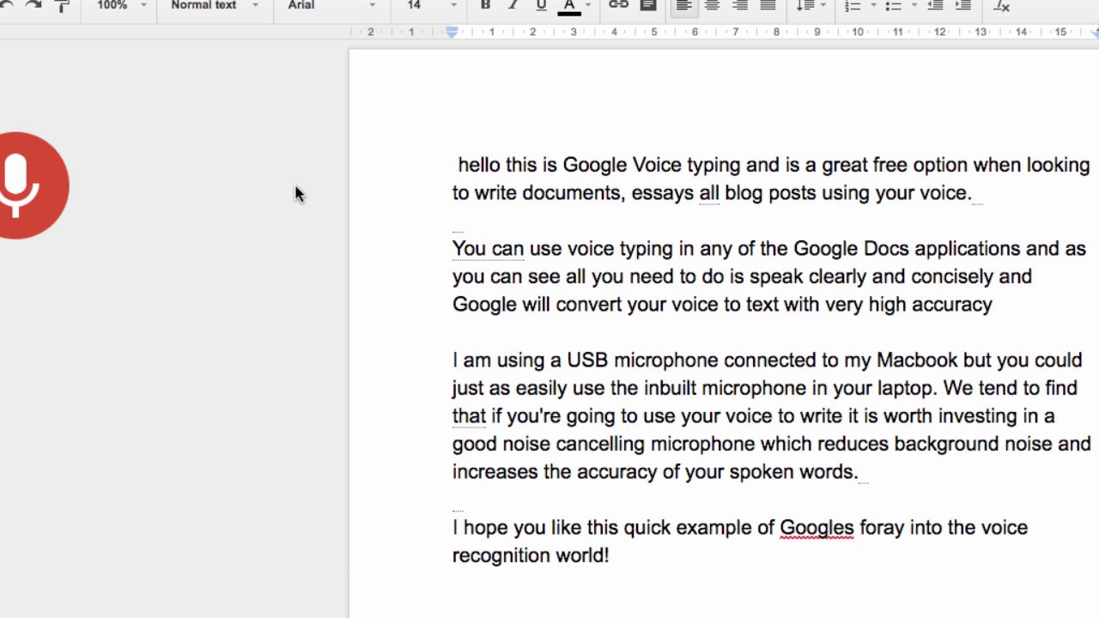
Task: Toggle bold formatting
Action: [485, 5]
